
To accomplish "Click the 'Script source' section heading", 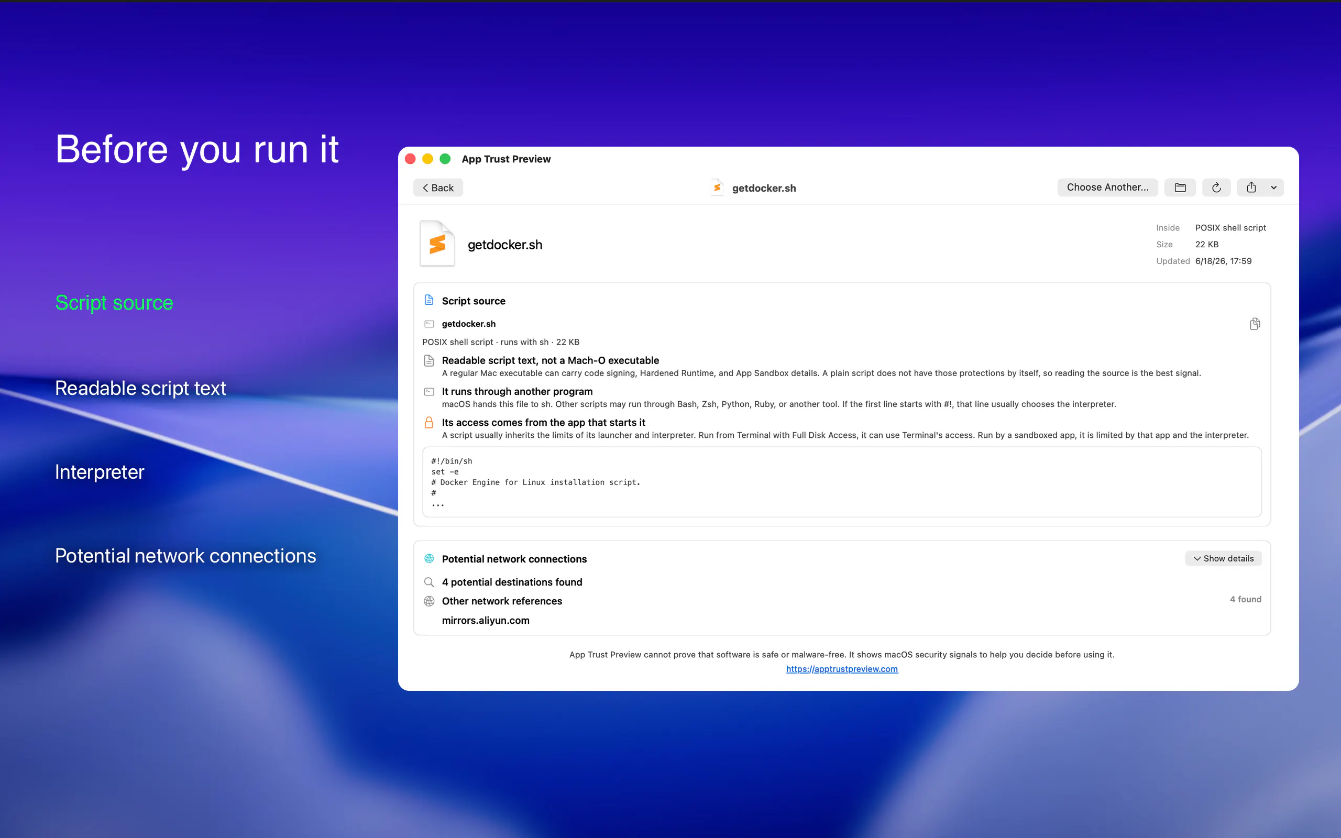I will [x=473, y=301].
